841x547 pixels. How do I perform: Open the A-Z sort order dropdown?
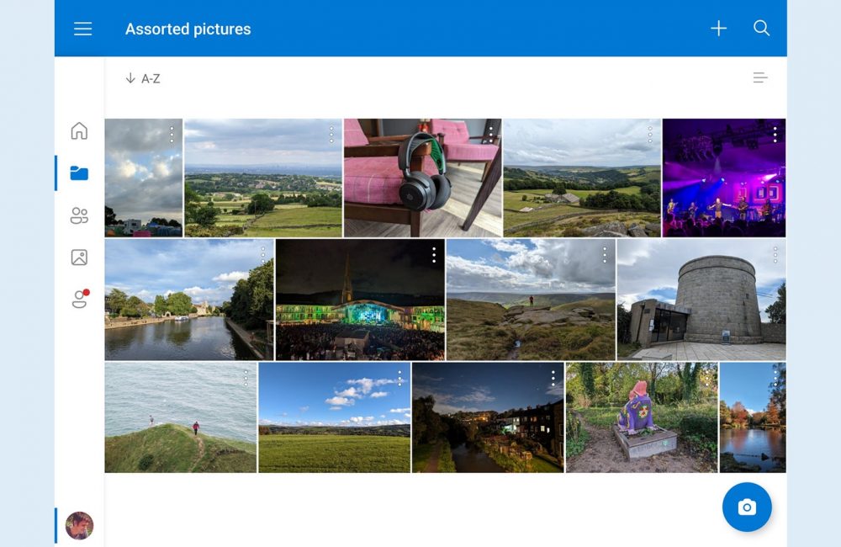point(142,78)
